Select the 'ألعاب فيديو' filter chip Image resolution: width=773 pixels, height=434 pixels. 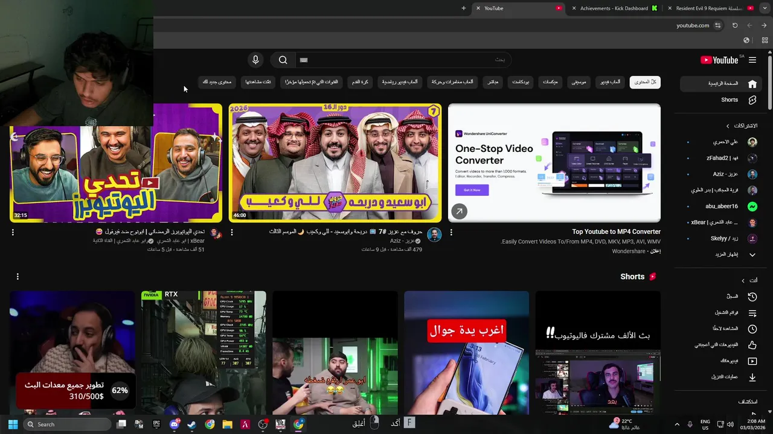click(610, 82)
